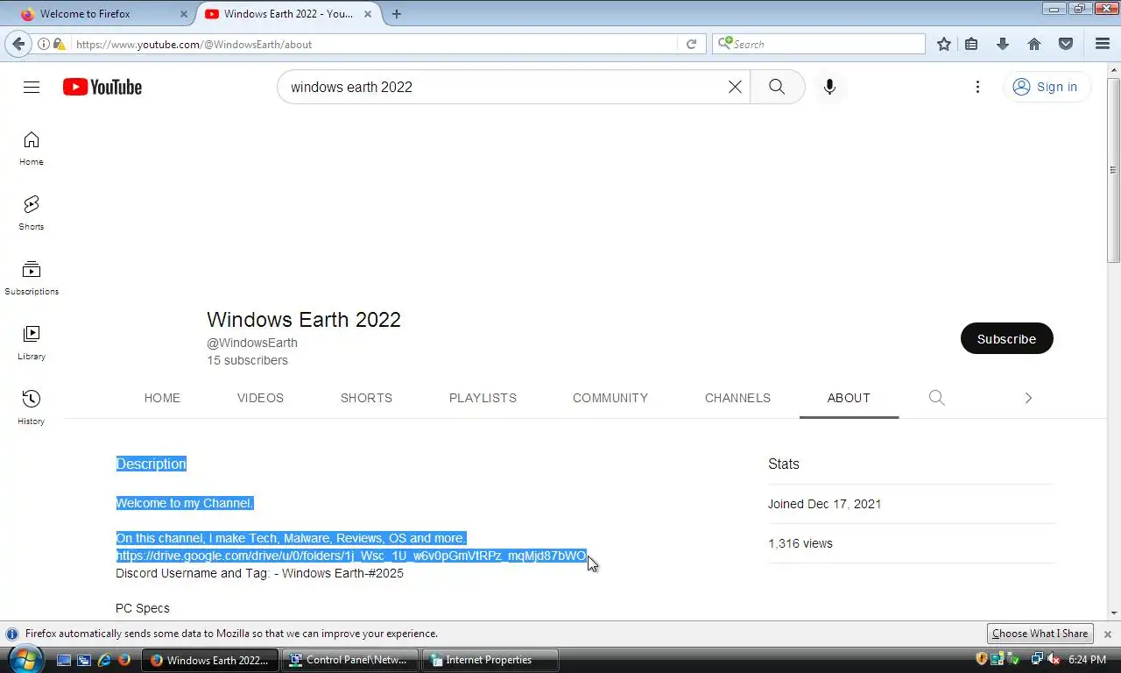The height and width of the screenshot is (673, 1121).
Task: Open channel PLAYLISTS tab
Action: (483, 398)
